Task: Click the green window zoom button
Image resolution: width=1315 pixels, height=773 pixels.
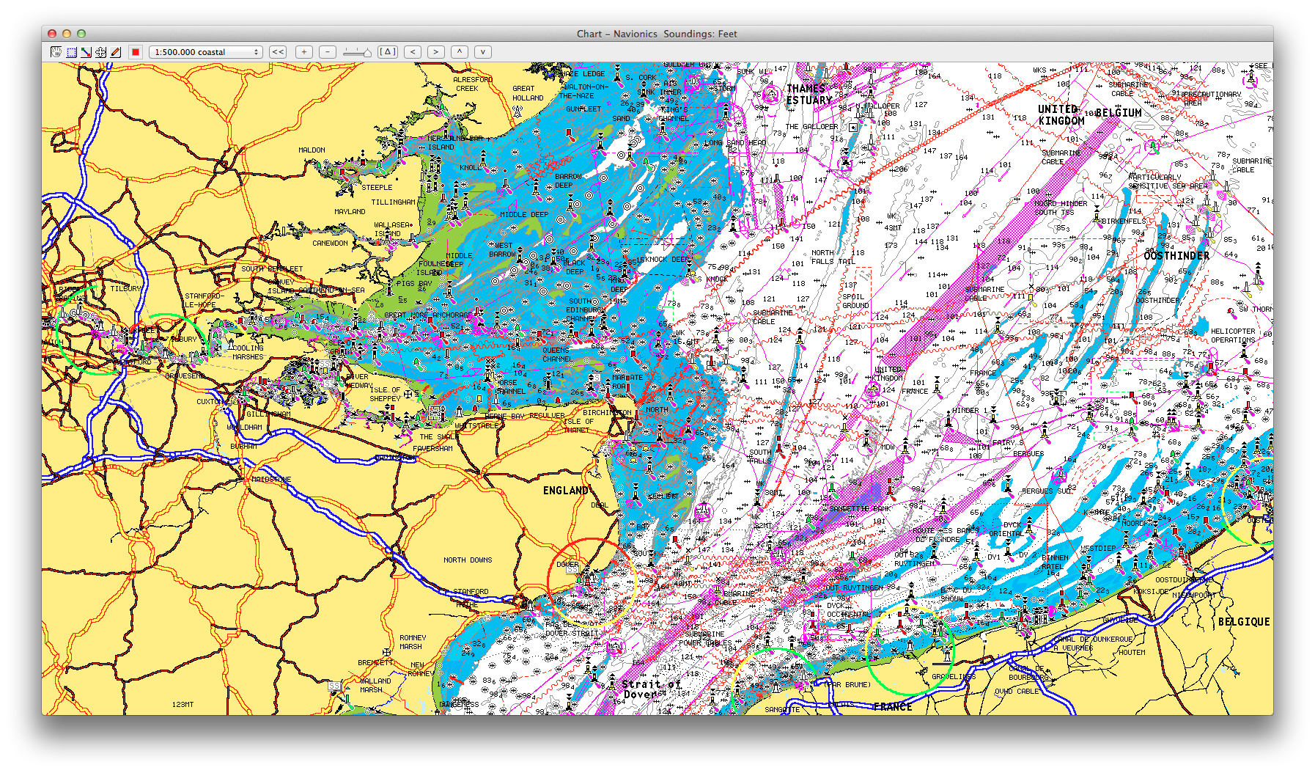Action: 81,34
